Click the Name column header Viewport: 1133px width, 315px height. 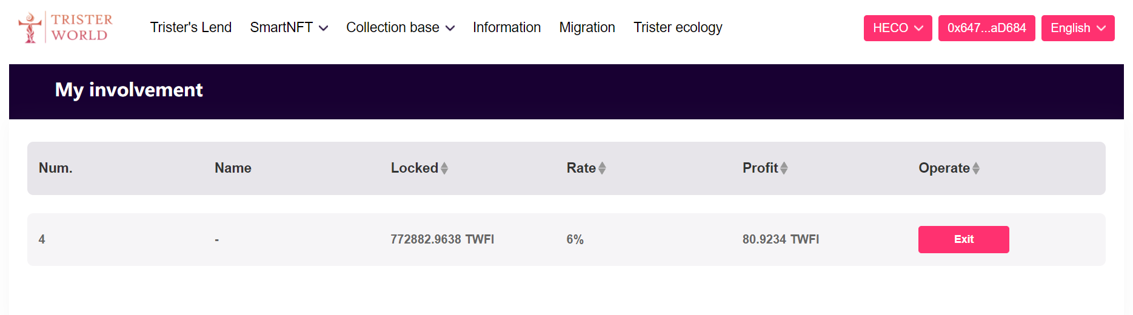tap(233, 168)
